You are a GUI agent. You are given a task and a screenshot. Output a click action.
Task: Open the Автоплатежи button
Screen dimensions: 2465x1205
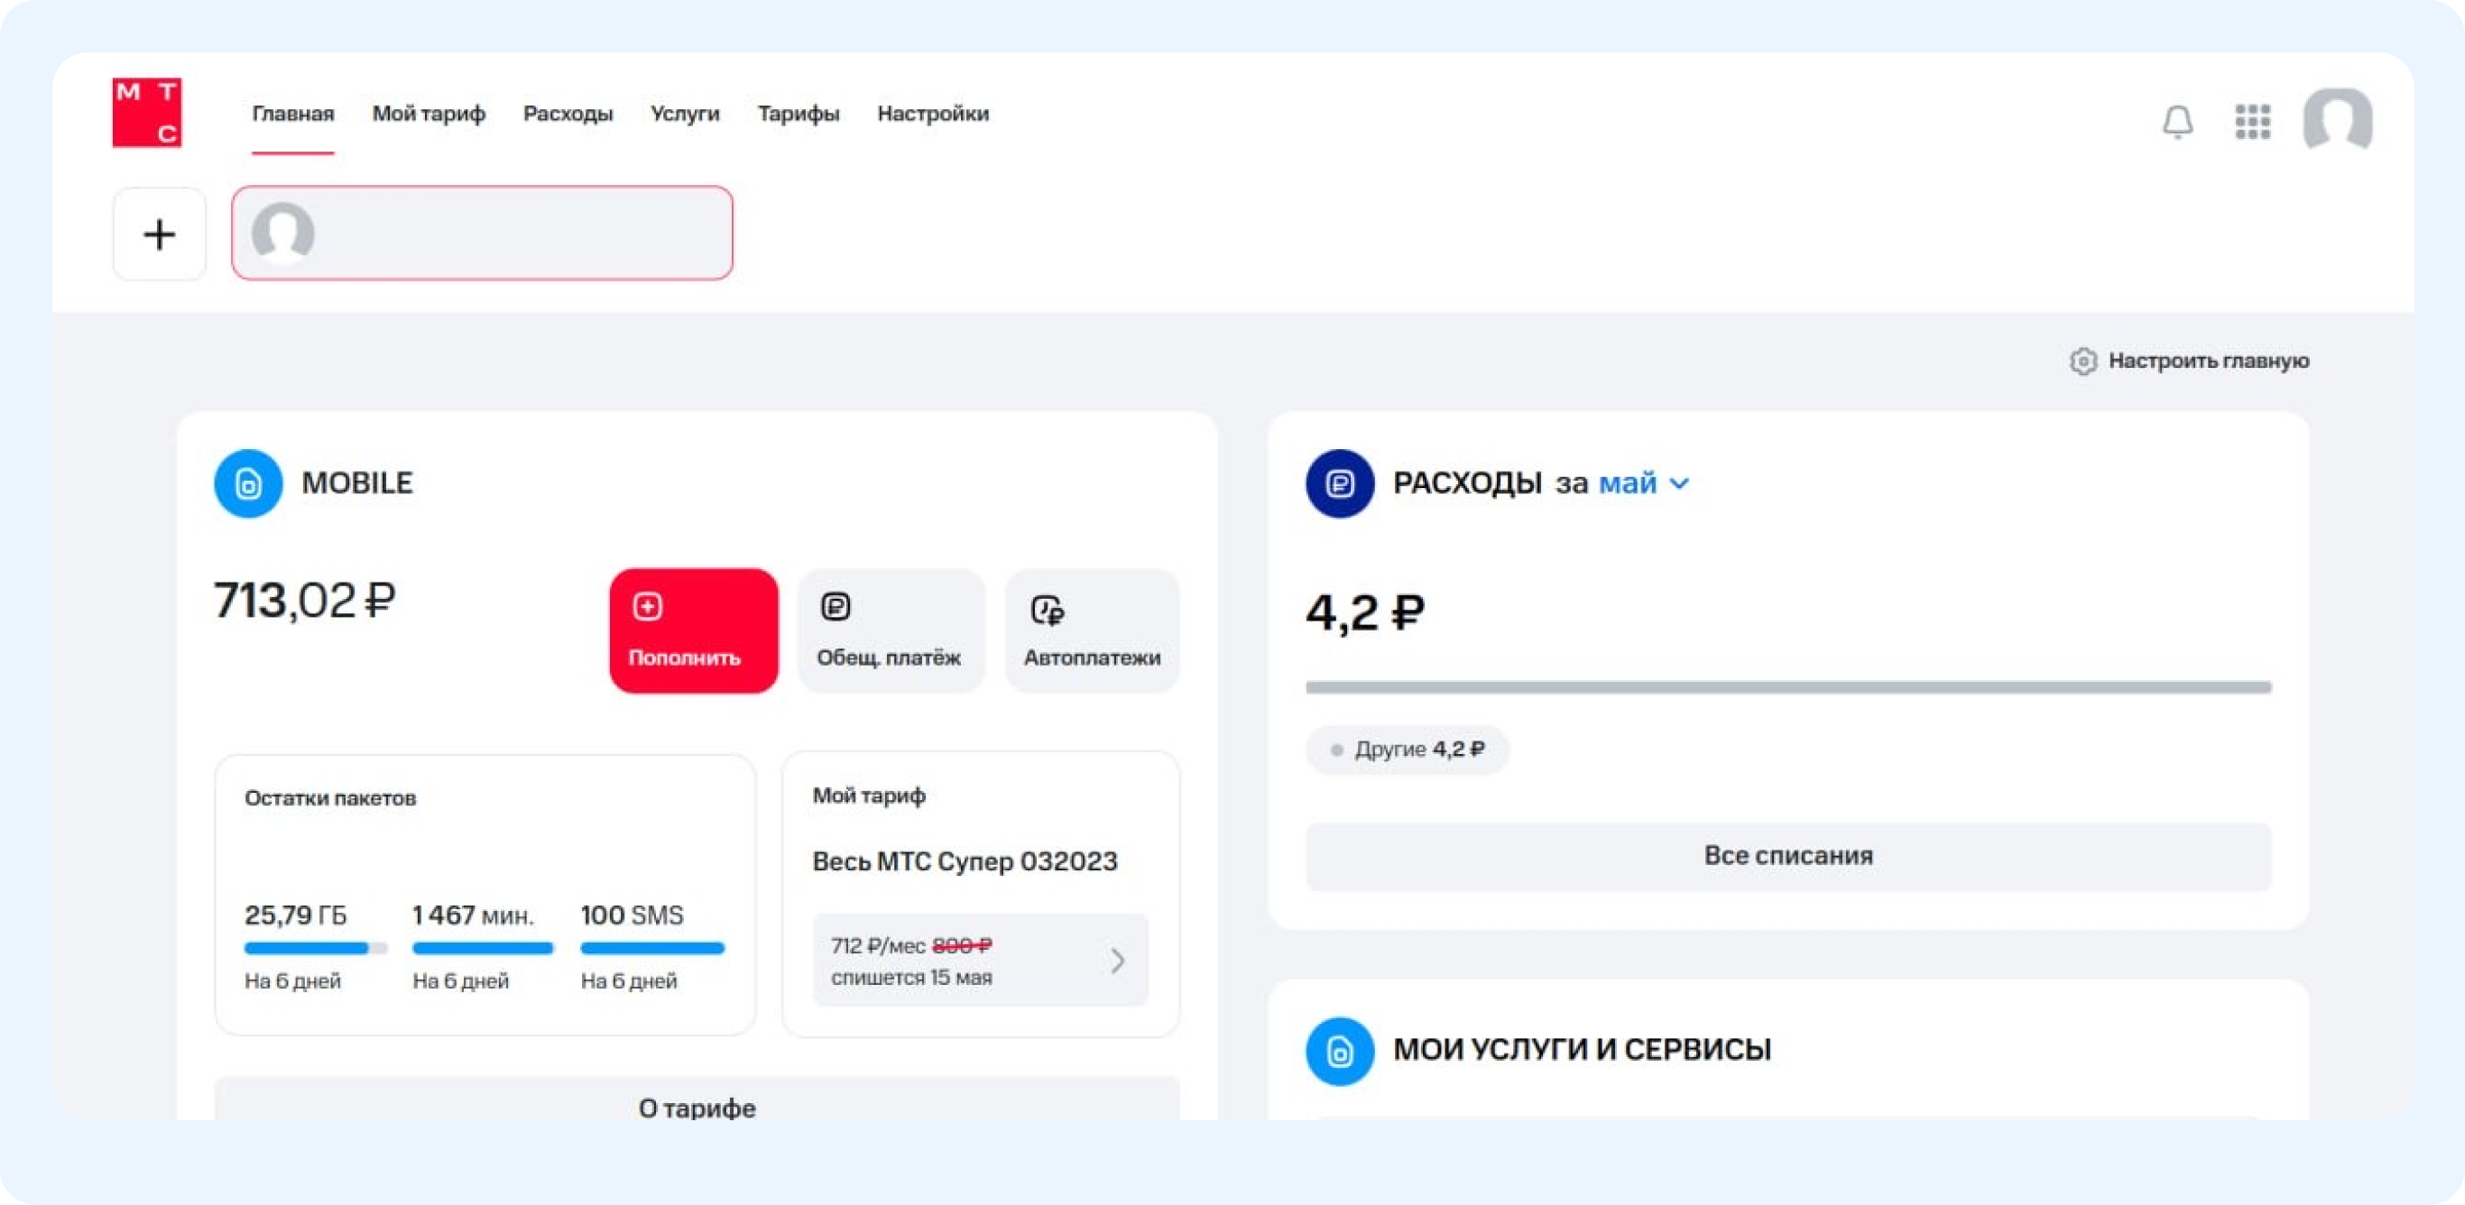[x=1092, y=630]
